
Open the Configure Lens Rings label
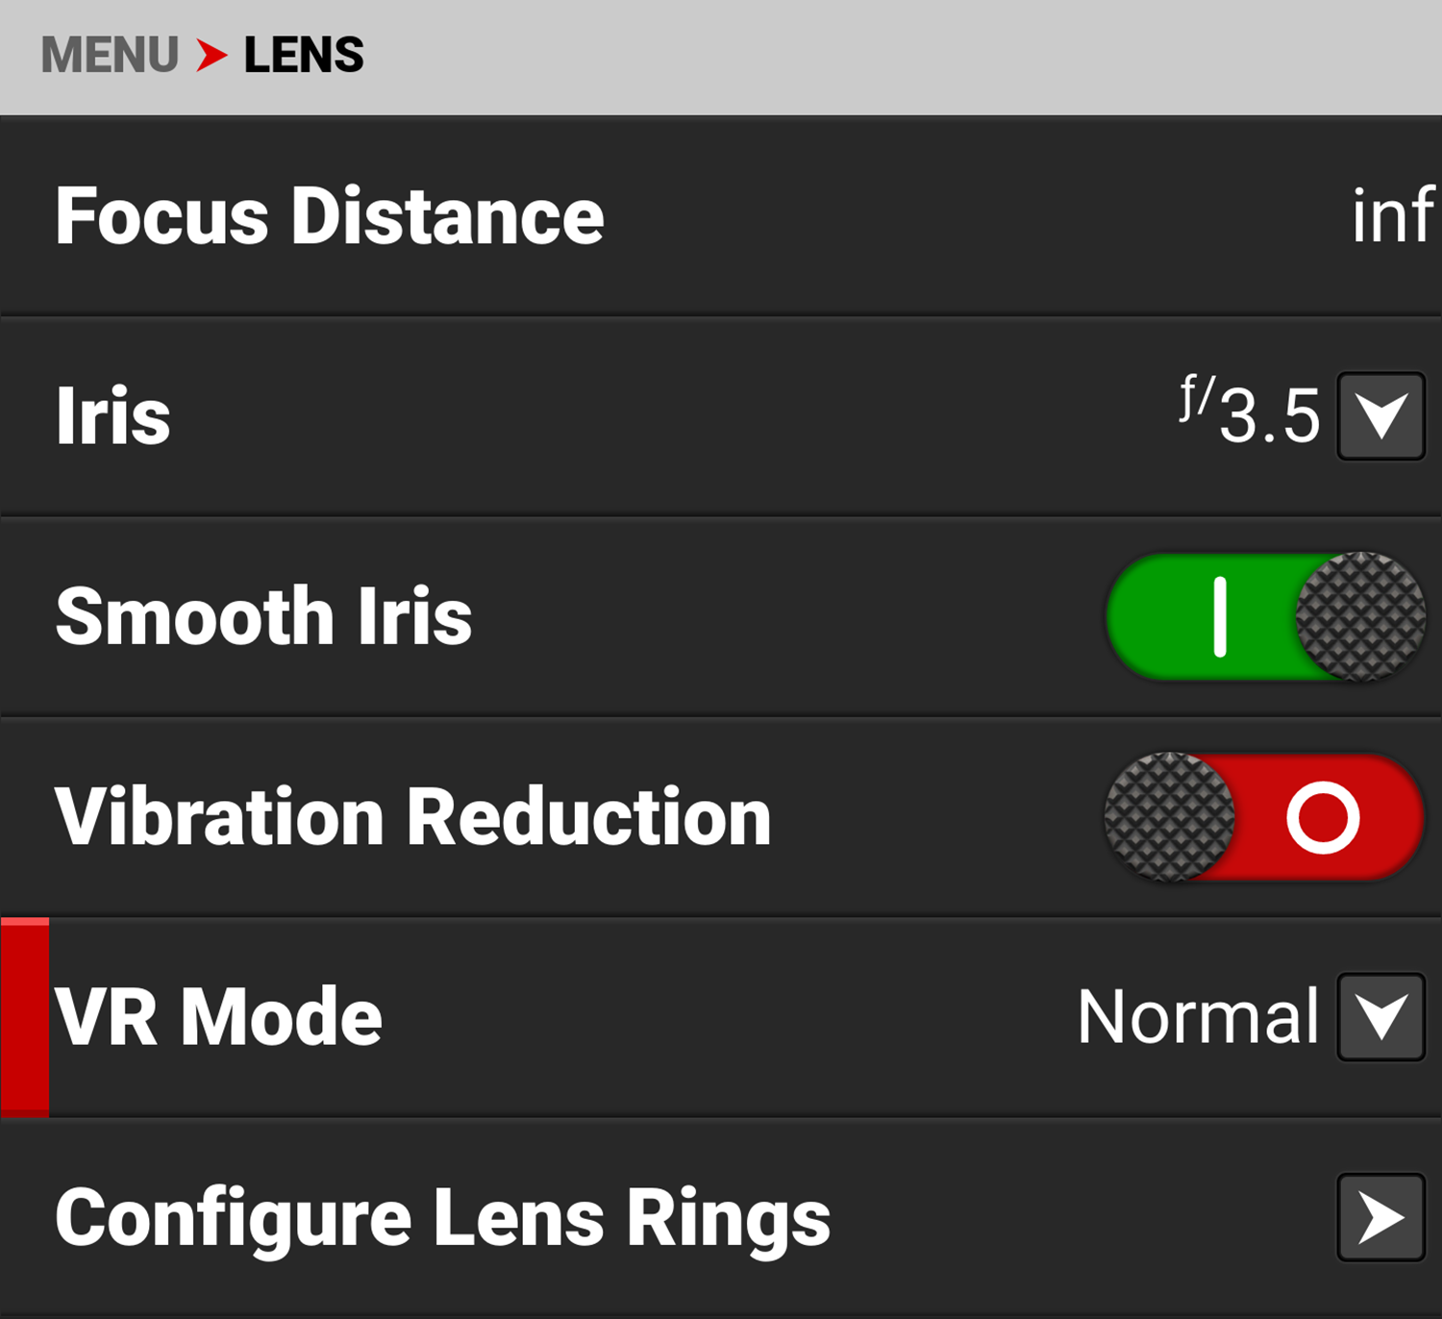[x=442, y=1217]
